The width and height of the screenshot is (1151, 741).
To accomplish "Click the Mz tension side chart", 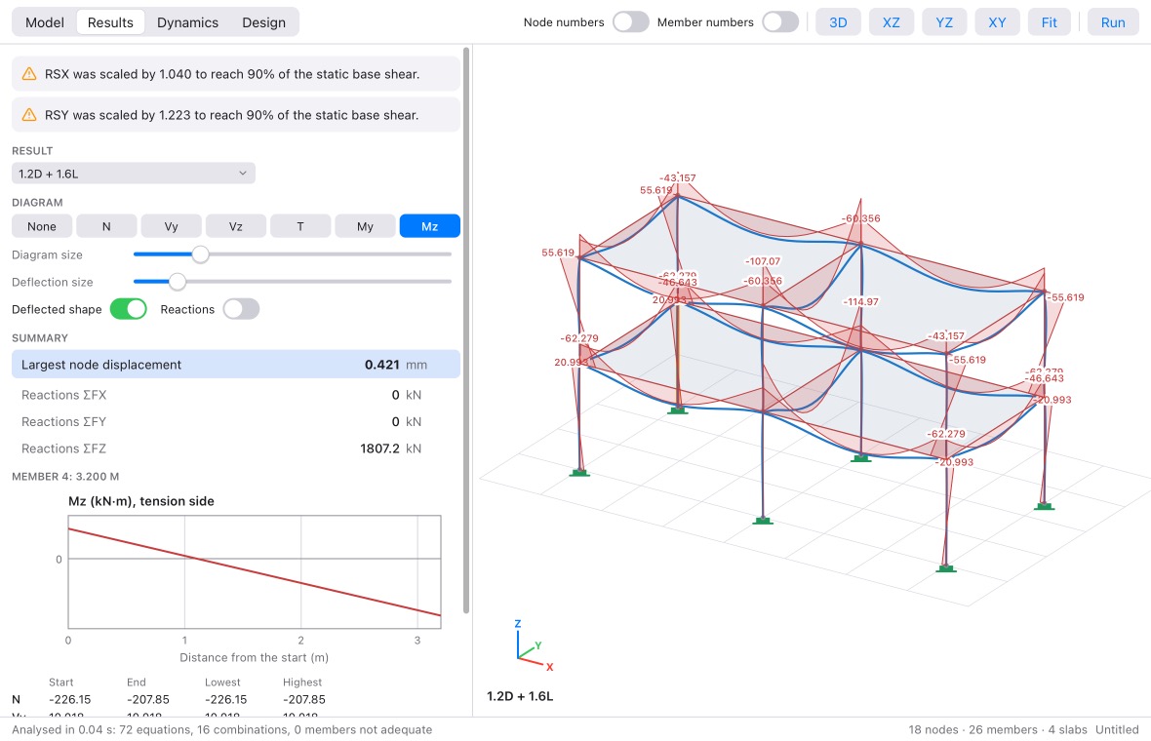I will coord(254,571).
